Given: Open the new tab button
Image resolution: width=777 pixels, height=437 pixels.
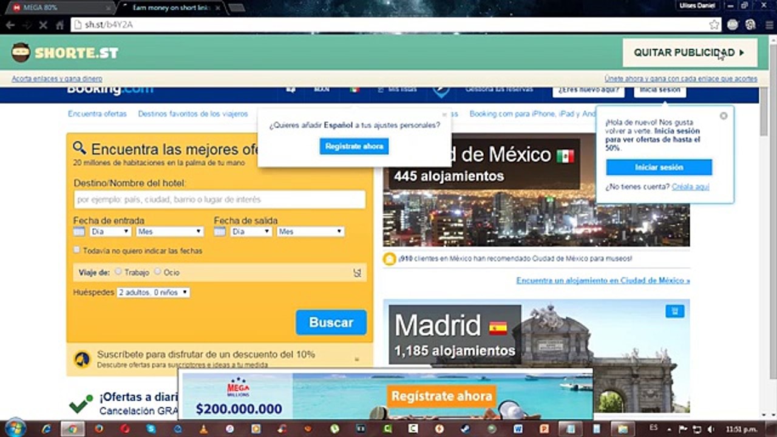Looking at the screenshot, I should pyautogui.click(x=237, y=8).
